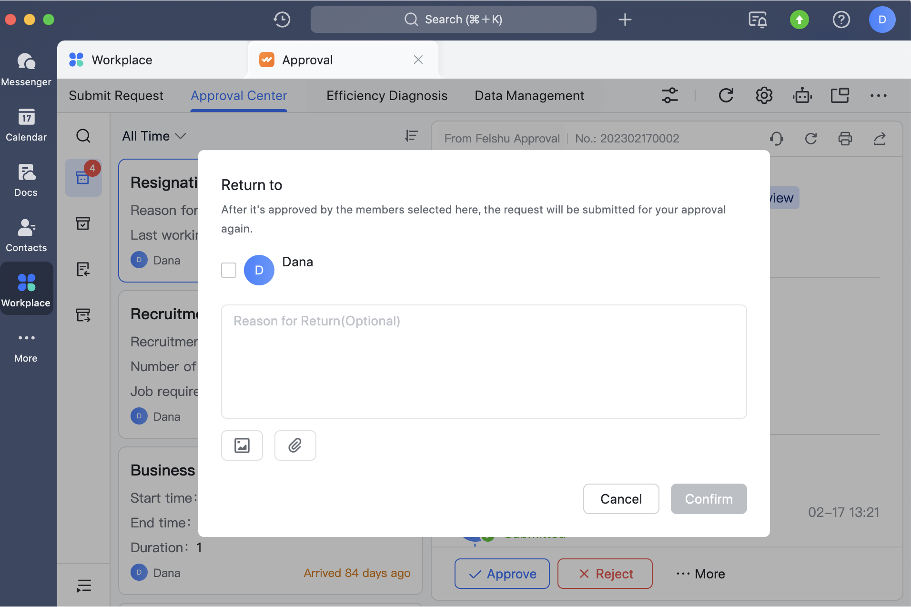Click the Cancel button in dialog
Viewport: 911px width, 607px height.
pyautogui.click(x=620, y=499)
